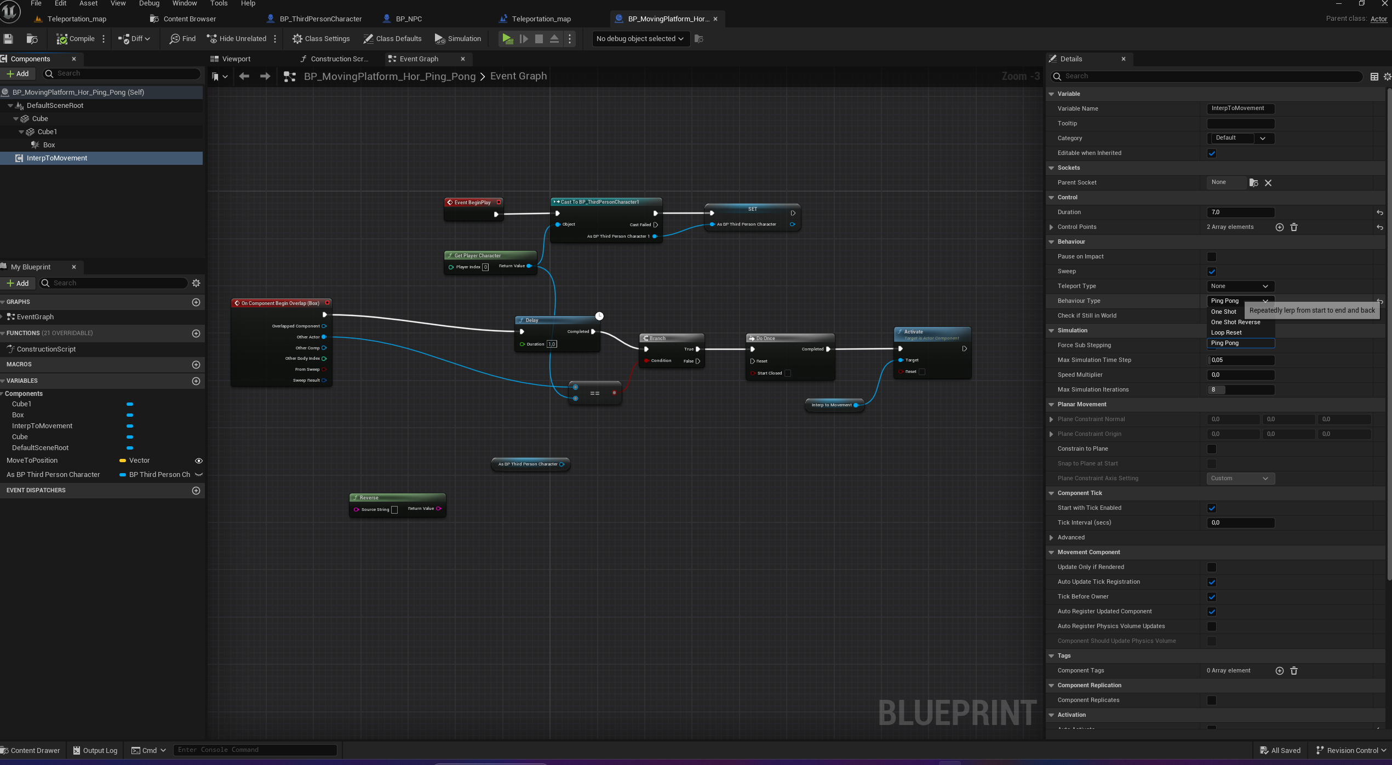Click the All Saved button
1392x765 pixels.
[1280, 750]
